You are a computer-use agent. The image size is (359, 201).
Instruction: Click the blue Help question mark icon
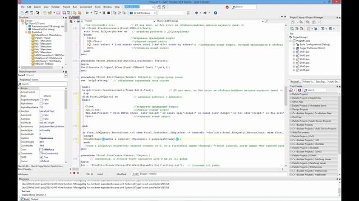coord(215,13)
